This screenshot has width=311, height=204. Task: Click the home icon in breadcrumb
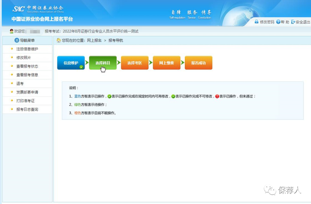(x=59, y=40)
